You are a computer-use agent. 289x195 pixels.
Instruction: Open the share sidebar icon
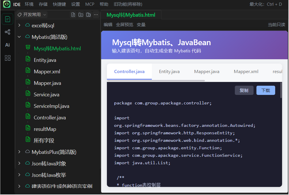point(7,32)
